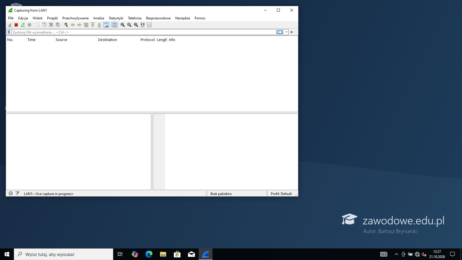
Task: Open the Narzędzia menu
Action: (182, 18)
